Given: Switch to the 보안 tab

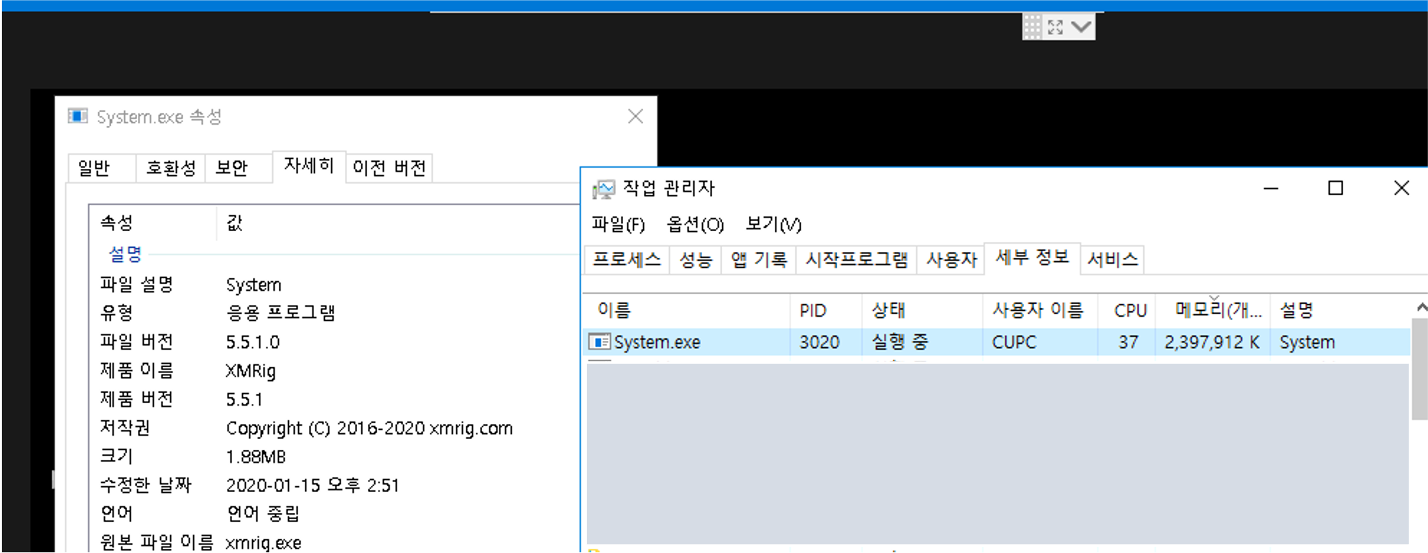Looking at the screenshot, I should coord(239,168).
